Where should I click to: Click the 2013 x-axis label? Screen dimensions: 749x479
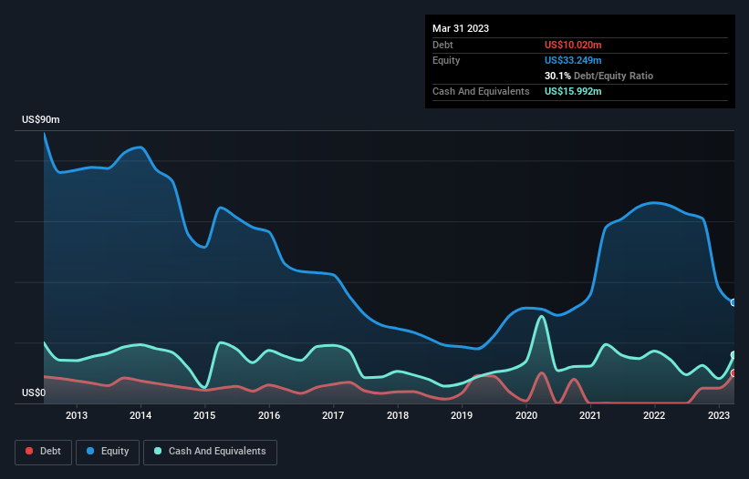77,415
